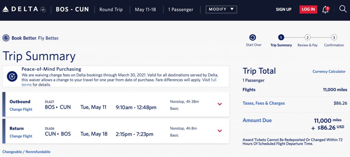Click the BOS - CUN route header
Viewport: 350px width, 157px height.
click(x=72, y=9)
